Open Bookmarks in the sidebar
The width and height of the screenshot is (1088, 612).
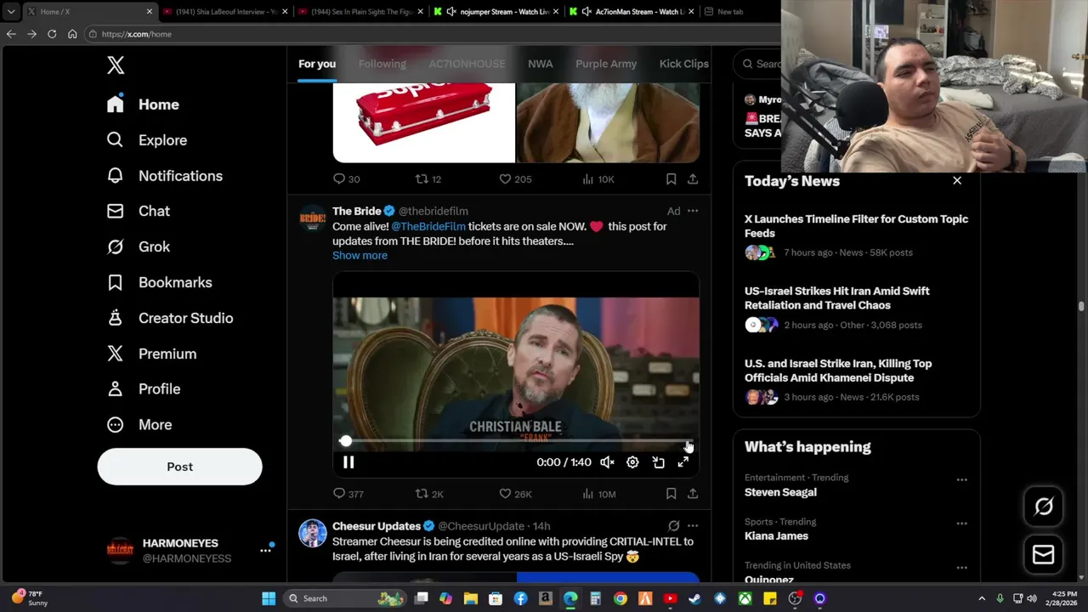158,282
